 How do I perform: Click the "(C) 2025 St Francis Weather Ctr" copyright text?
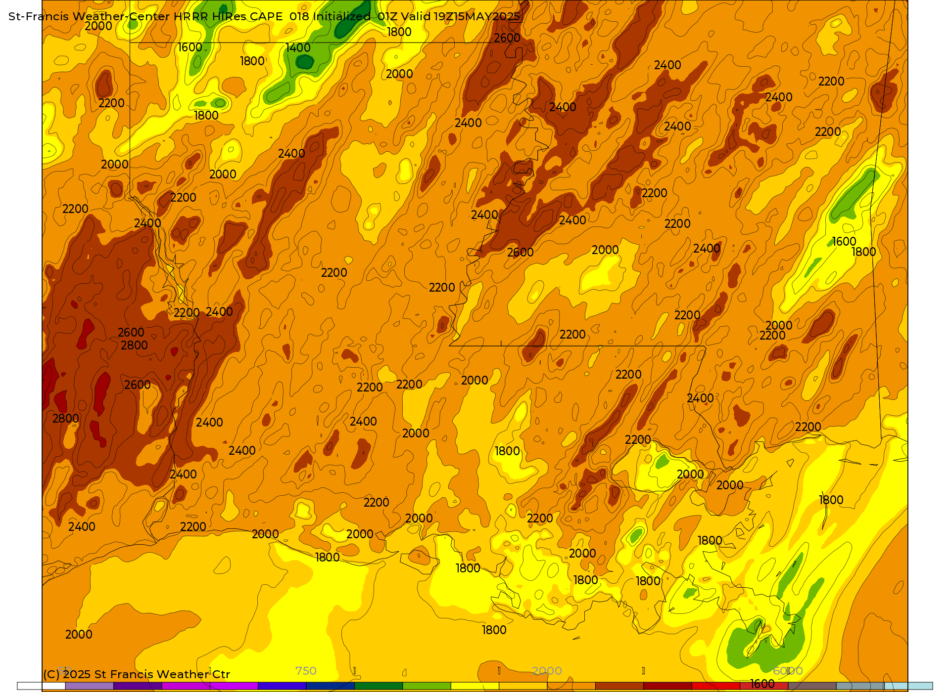pos(137,674)
